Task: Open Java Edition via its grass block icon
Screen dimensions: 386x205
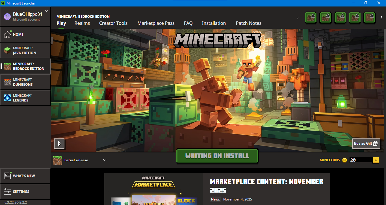Action: pyautogui.click(x=7, y=51)
